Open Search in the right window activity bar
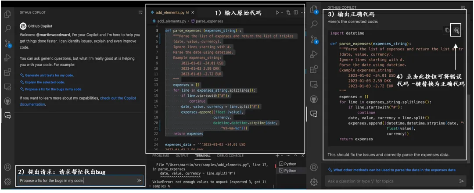474x193 pixels. [x=314, y=24]
